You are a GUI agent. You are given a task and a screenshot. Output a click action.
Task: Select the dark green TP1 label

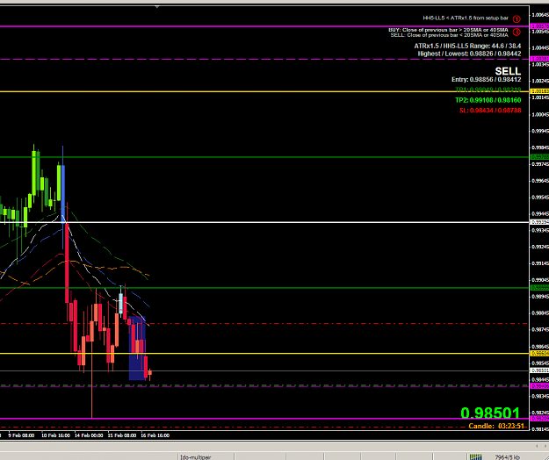point(488,90)
